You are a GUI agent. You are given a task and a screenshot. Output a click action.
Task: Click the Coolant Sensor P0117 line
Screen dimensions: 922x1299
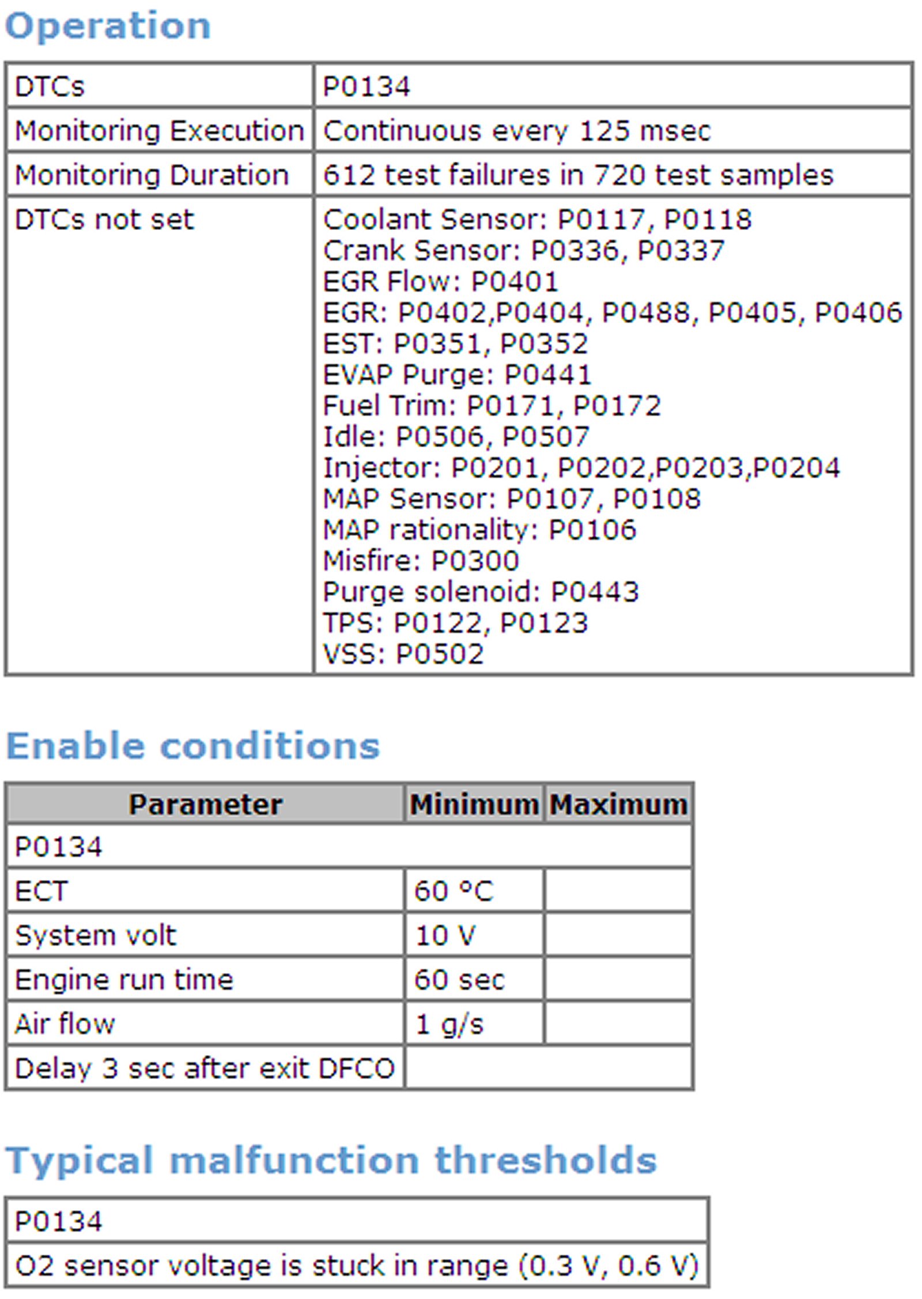[x=537, y=220]
